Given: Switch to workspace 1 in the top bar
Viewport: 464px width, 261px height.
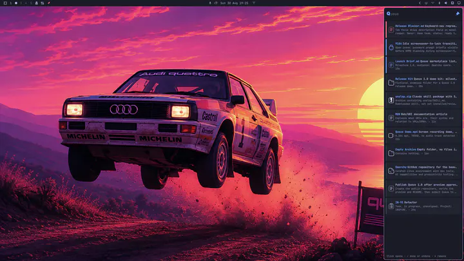Looking at the screenshot, I should click(11, 3).
